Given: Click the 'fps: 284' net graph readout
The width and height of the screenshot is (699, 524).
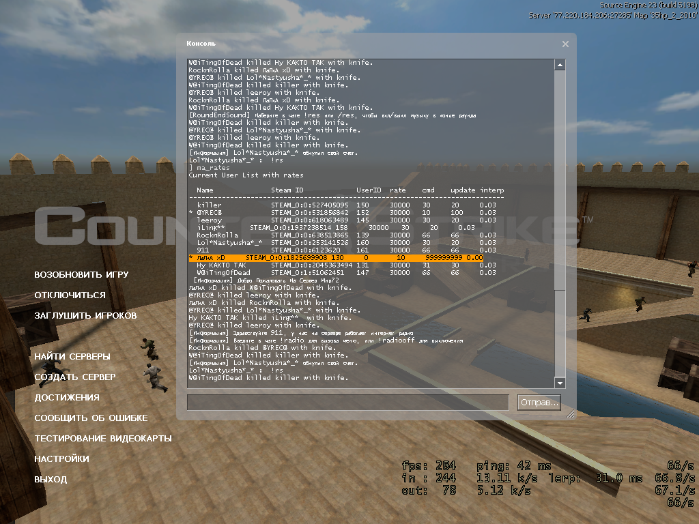Looking at the screenshot, I should [429, 466].
